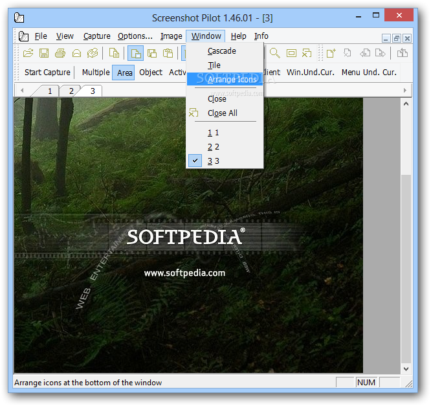The height and width of the screenshot is (406, 431).
Task: Collapse the open Window menu
Action: [206, 36]
